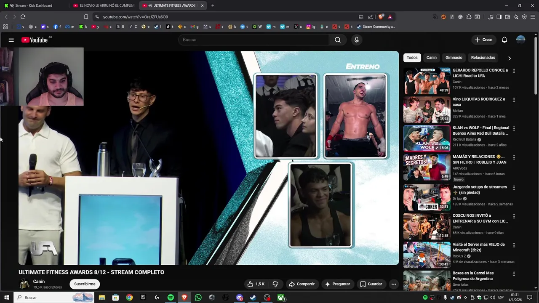Image resolution: width=539 pixels, height=303 pixels.
Task: Open the media control music note icon
Action: point(491,17)
